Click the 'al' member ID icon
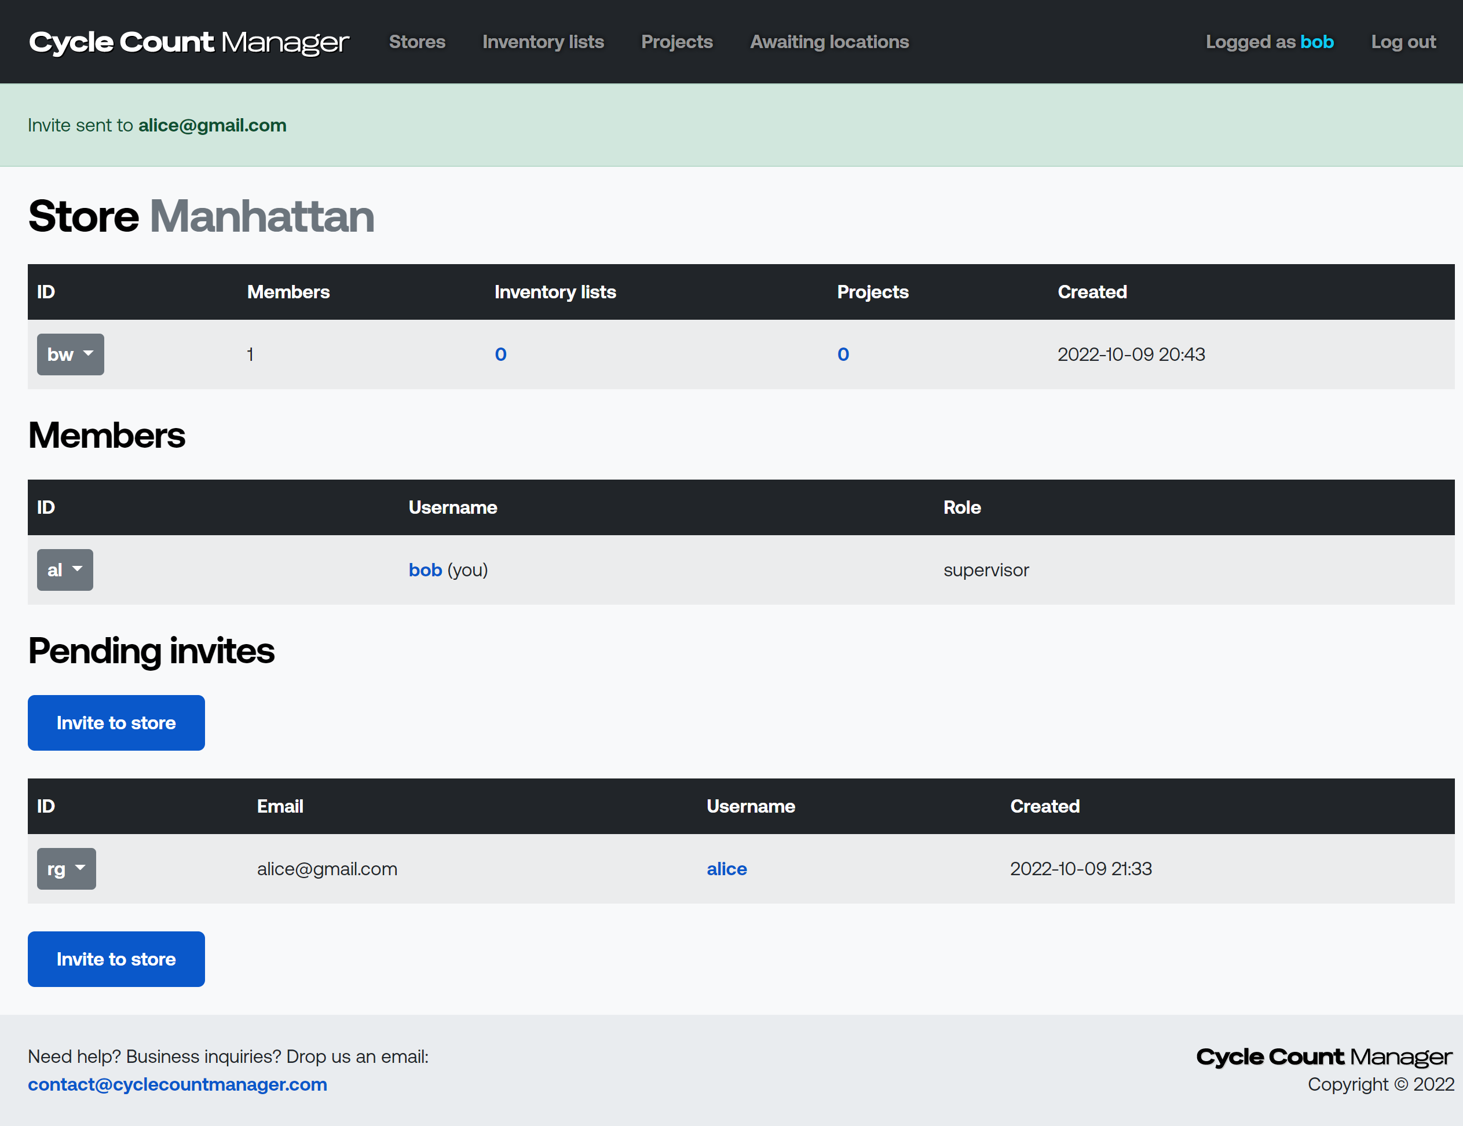The height and width of the screenshot is (1126, 1463). tap(65, 570)
